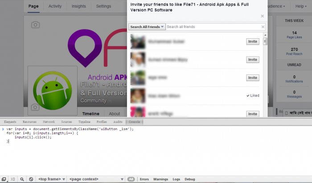Toggle the console drawer icon

click(x=13, y=179)
